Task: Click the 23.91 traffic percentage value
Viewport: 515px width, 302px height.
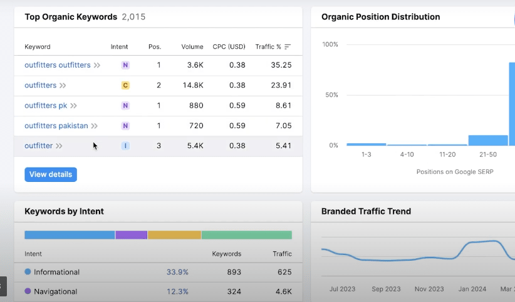Action: click(x=281, y=85)
